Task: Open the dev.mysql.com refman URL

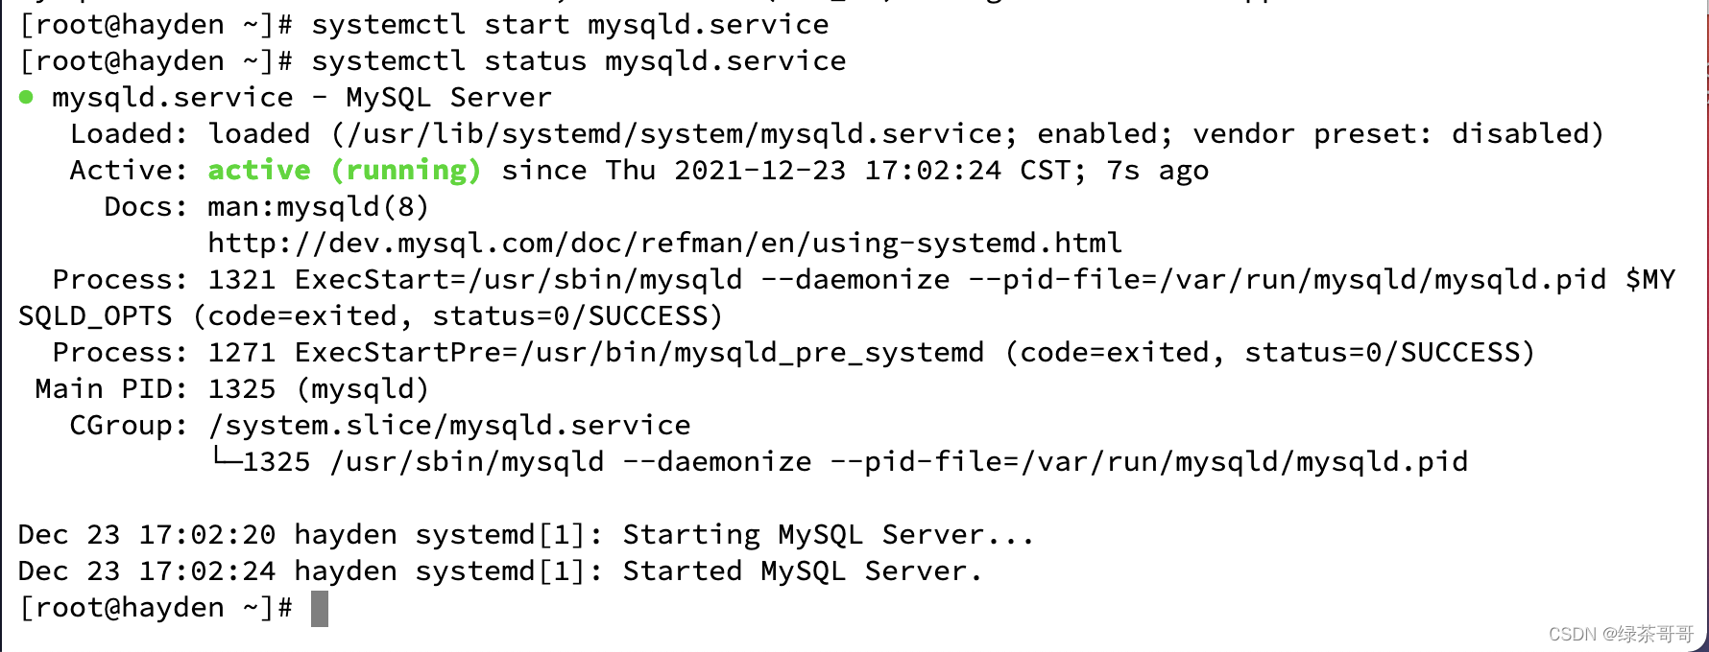Action: (664, 244)
